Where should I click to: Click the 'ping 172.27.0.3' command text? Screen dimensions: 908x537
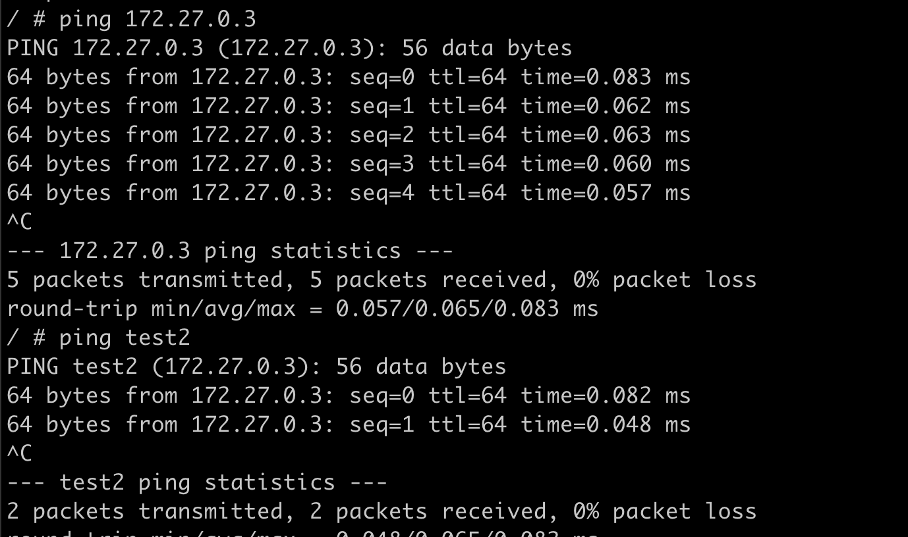pos(157,19)
